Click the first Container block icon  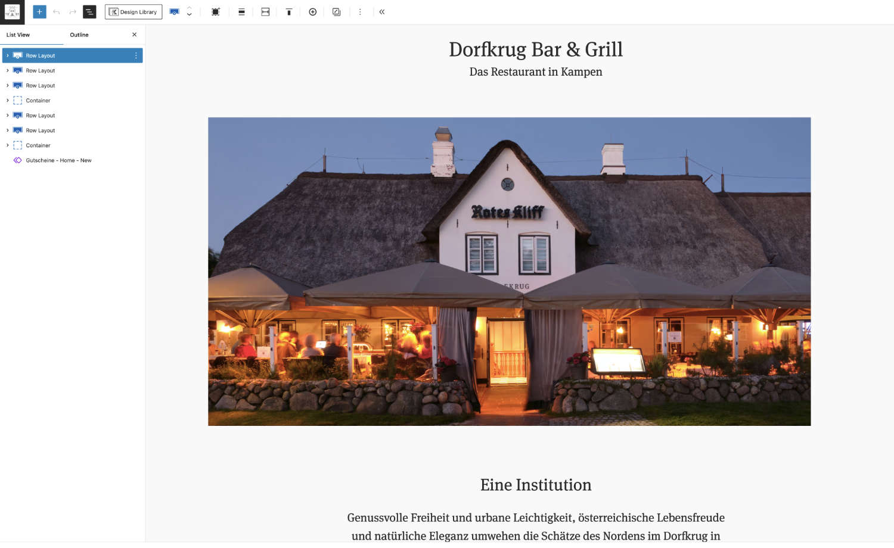tap(18, 101)
